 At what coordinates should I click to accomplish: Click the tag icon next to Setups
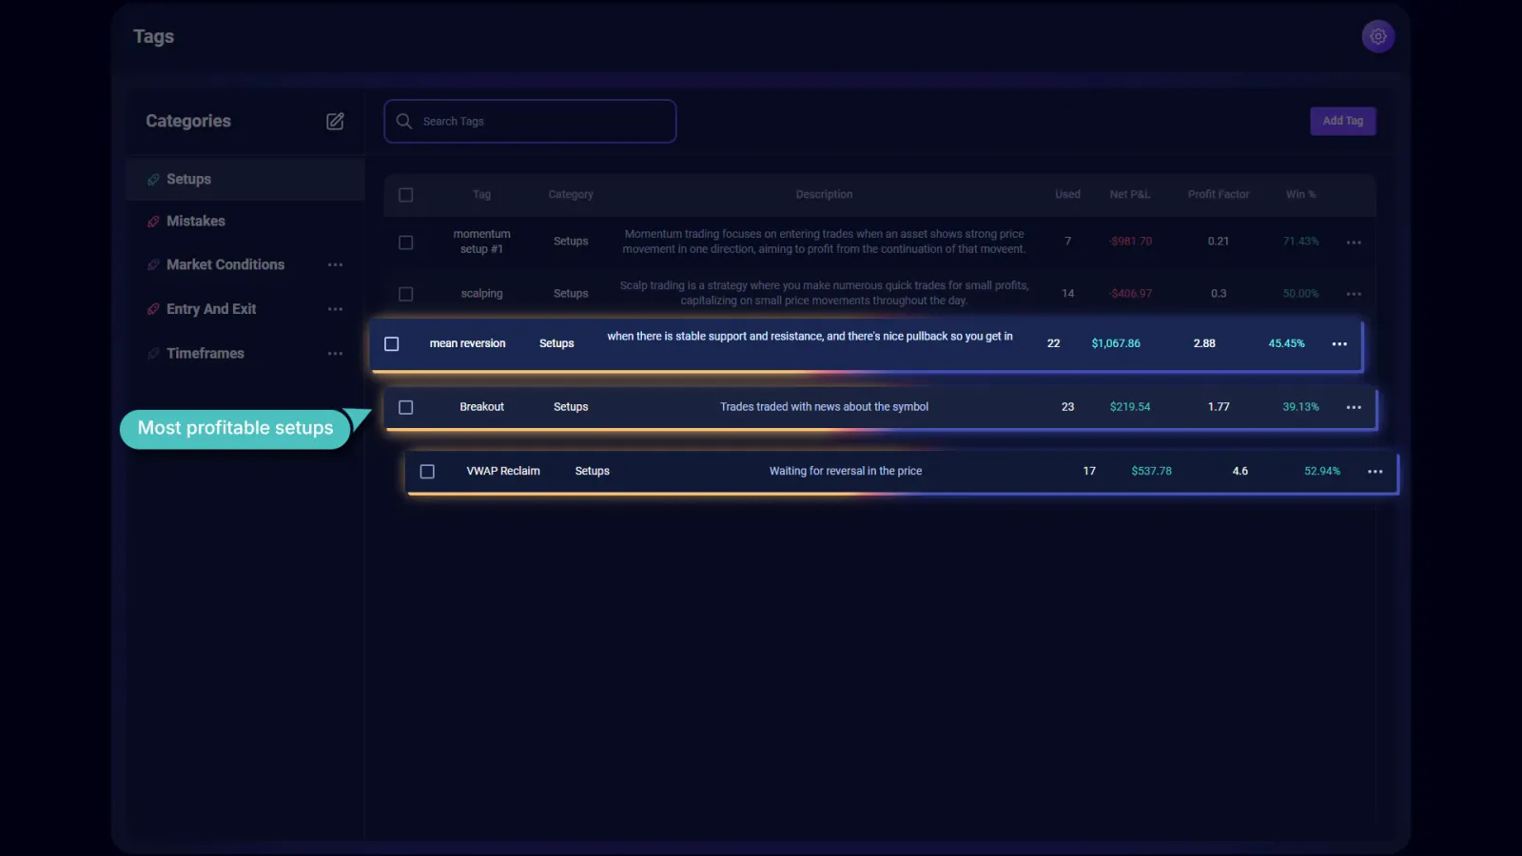154,179
